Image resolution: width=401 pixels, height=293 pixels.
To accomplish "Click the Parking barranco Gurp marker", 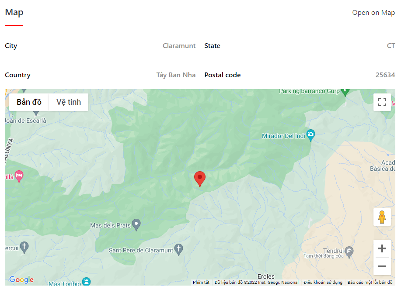I will click(x=345, y=90).
